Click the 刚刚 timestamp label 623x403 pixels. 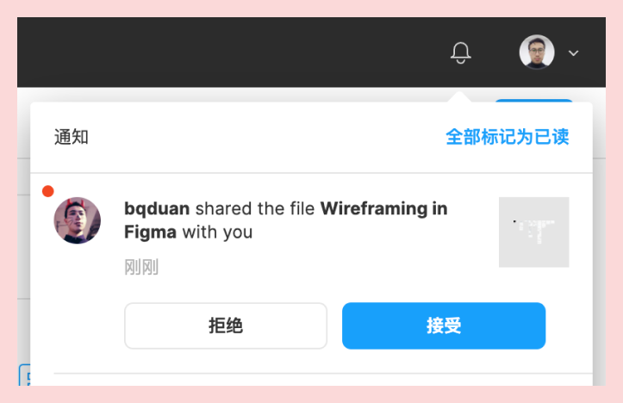[141, 268]
